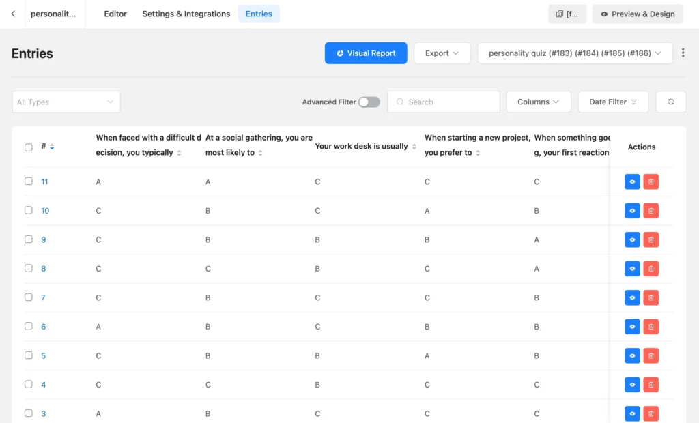The image size is (699, 423).
Task: Refresh the entries list
Action: (671, 102)
